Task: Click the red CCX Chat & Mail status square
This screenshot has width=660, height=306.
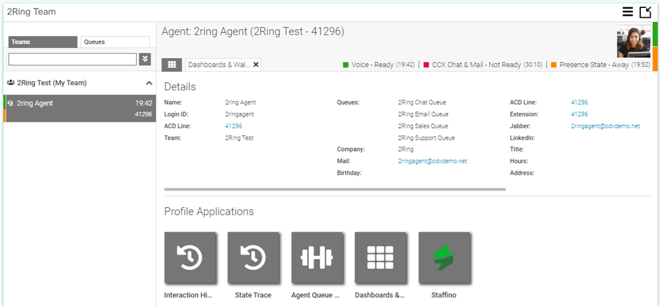Action: (x=426, y=65)
